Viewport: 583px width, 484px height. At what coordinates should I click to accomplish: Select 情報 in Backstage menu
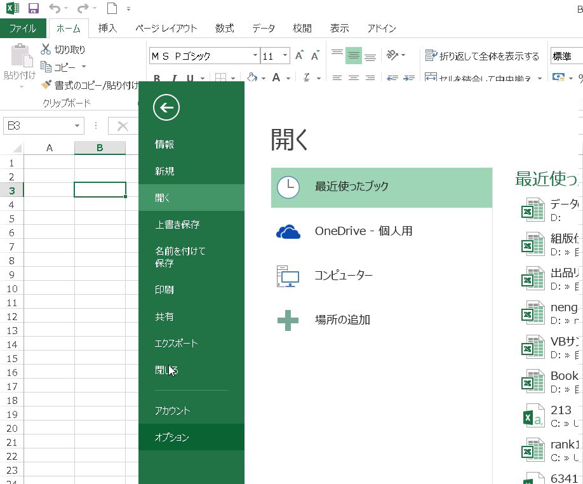191,144
